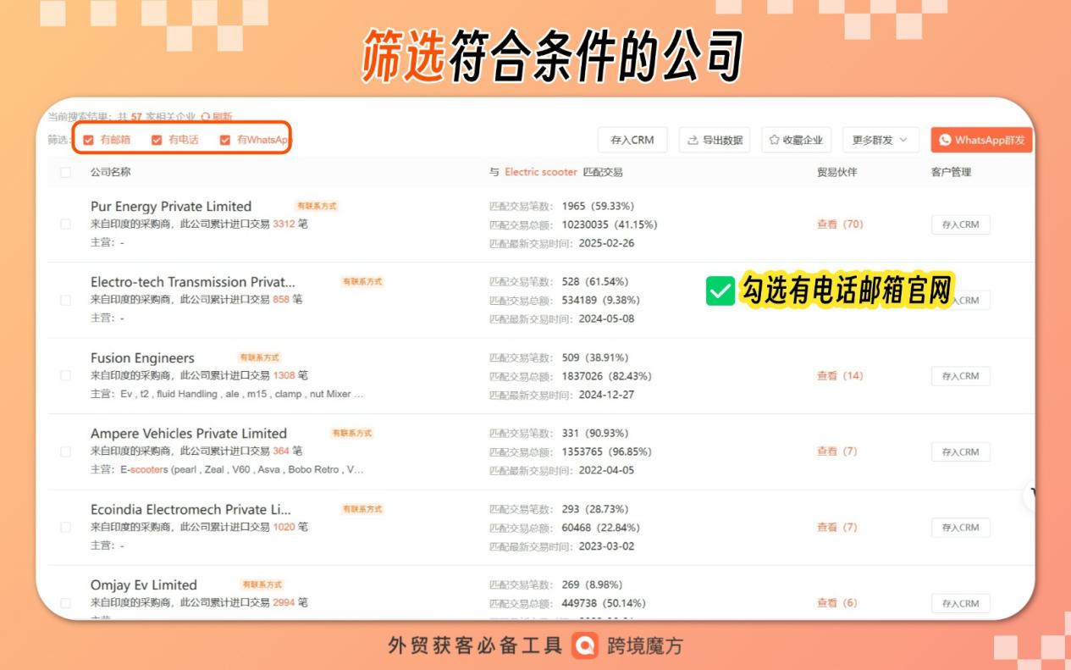Click the date 2024-12-27

click(606, 395)
